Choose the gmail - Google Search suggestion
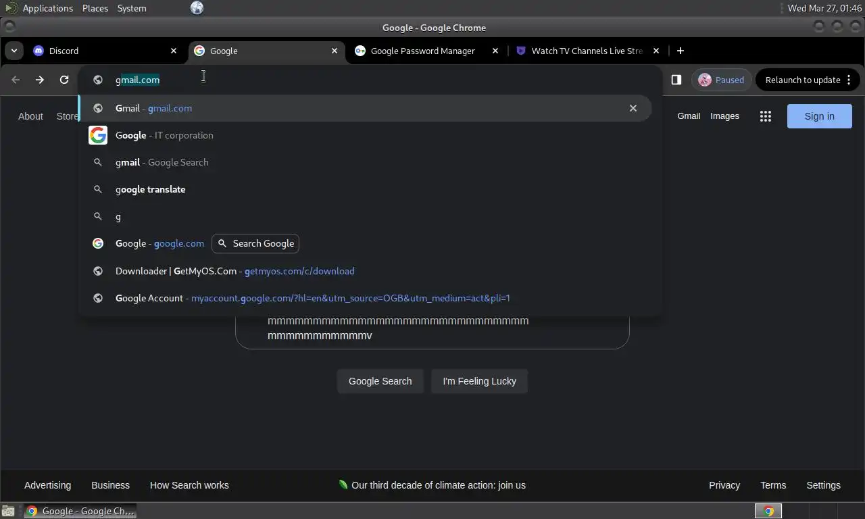The height and width of the screenshot is (519, 865). point(365,162)
